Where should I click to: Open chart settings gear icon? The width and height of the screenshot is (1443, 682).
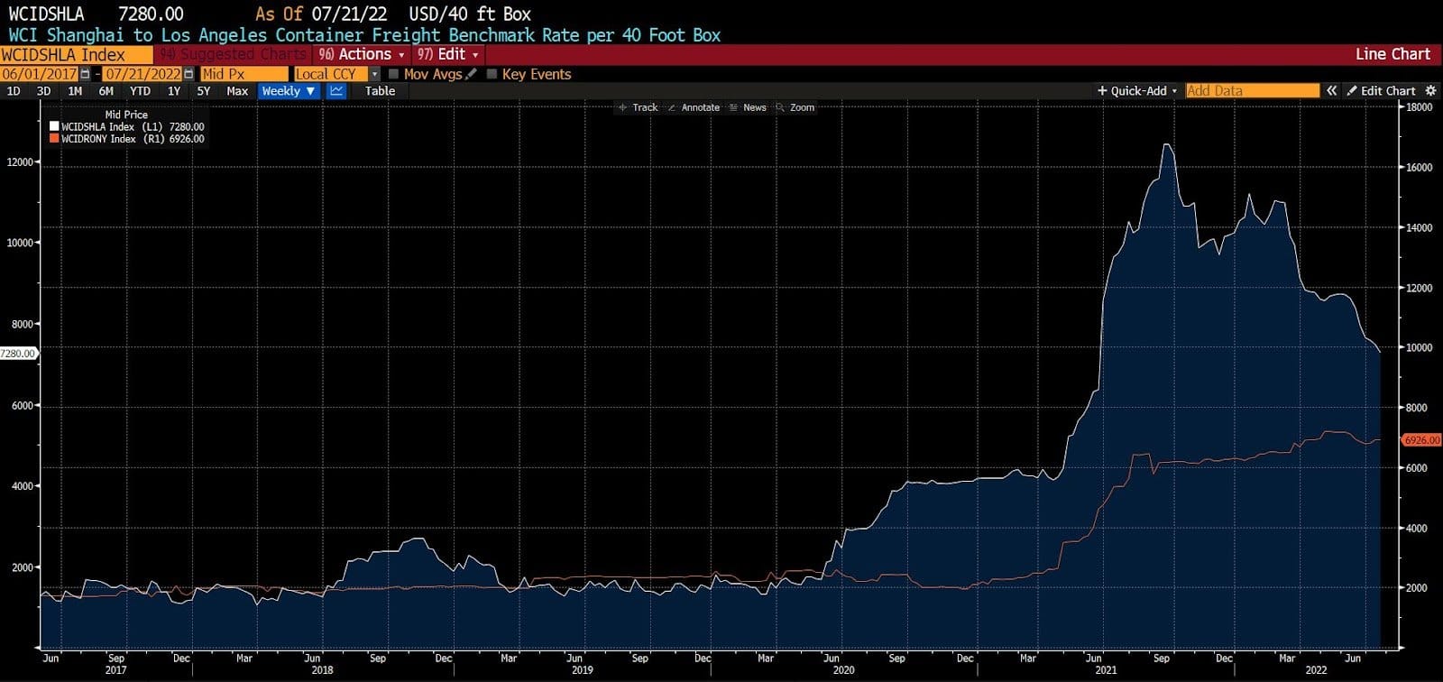[1430, 91]
